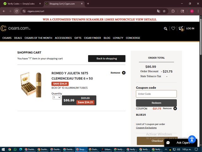This screenshot has width=202, height=152.
Task: Open the Romeo y Julieta 1875 product title
Action: tap(72, 76)
